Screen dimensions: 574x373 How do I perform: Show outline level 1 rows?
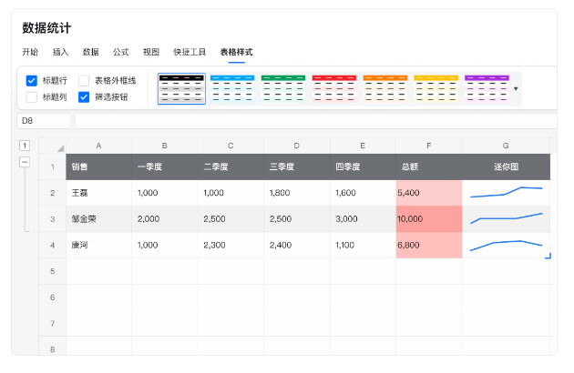pos(25,146)
